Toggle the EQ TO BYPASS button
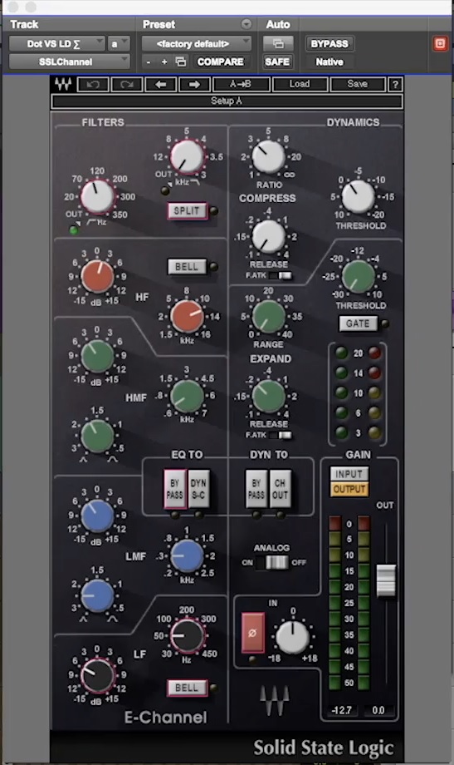Viewport: 454px width, 765px height. (174, 489)
